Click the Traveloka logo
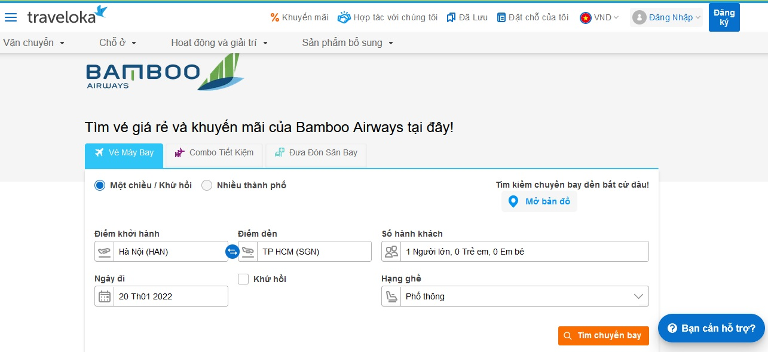Image resolution: width=768 pixels, height=352 pixels. pos(67,16)
